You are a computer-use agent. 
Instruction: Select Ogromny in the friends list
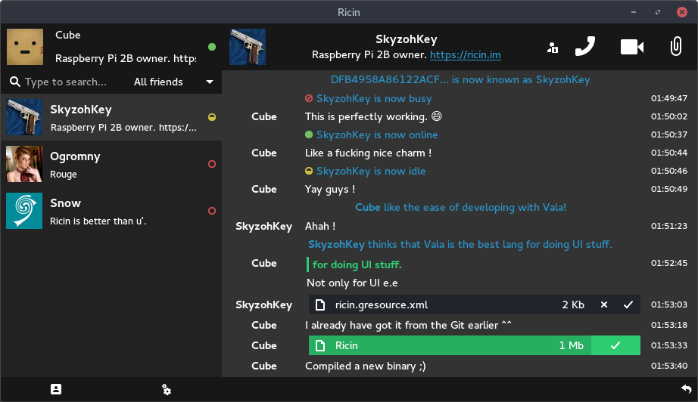111,164
